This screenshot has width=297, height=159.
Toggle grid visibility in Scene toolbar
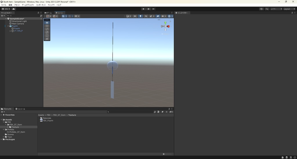63,16
